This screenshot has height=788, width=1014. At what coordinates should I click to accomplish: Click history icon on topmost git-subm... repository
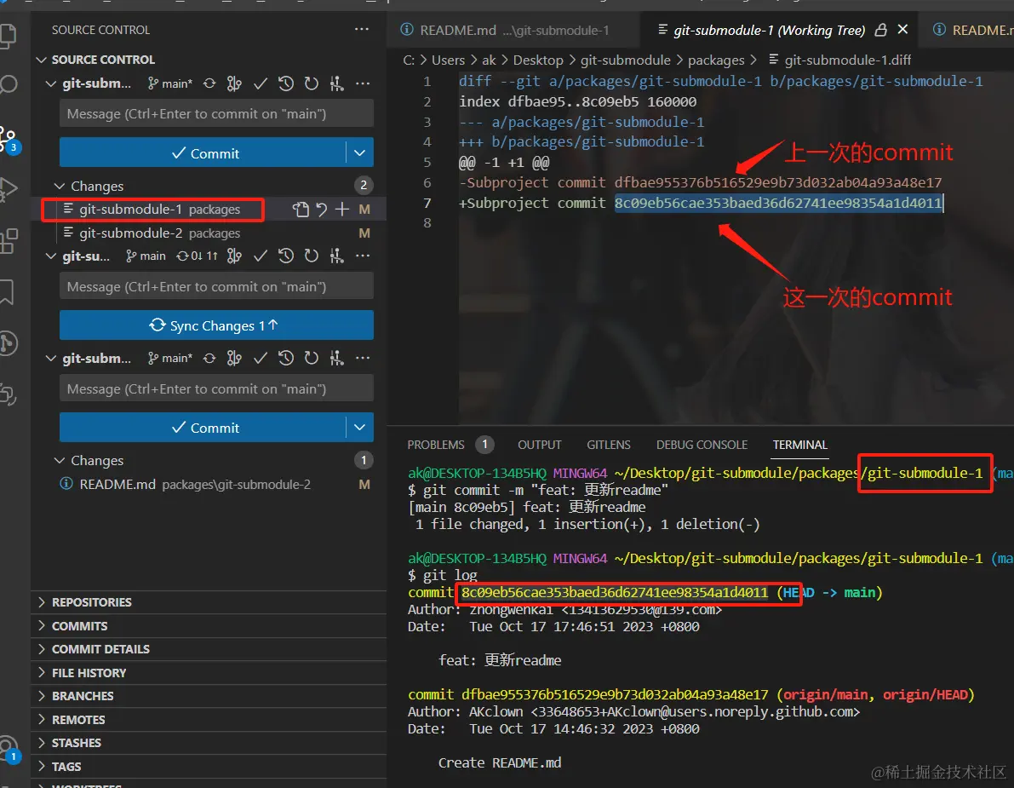(286, 83)
